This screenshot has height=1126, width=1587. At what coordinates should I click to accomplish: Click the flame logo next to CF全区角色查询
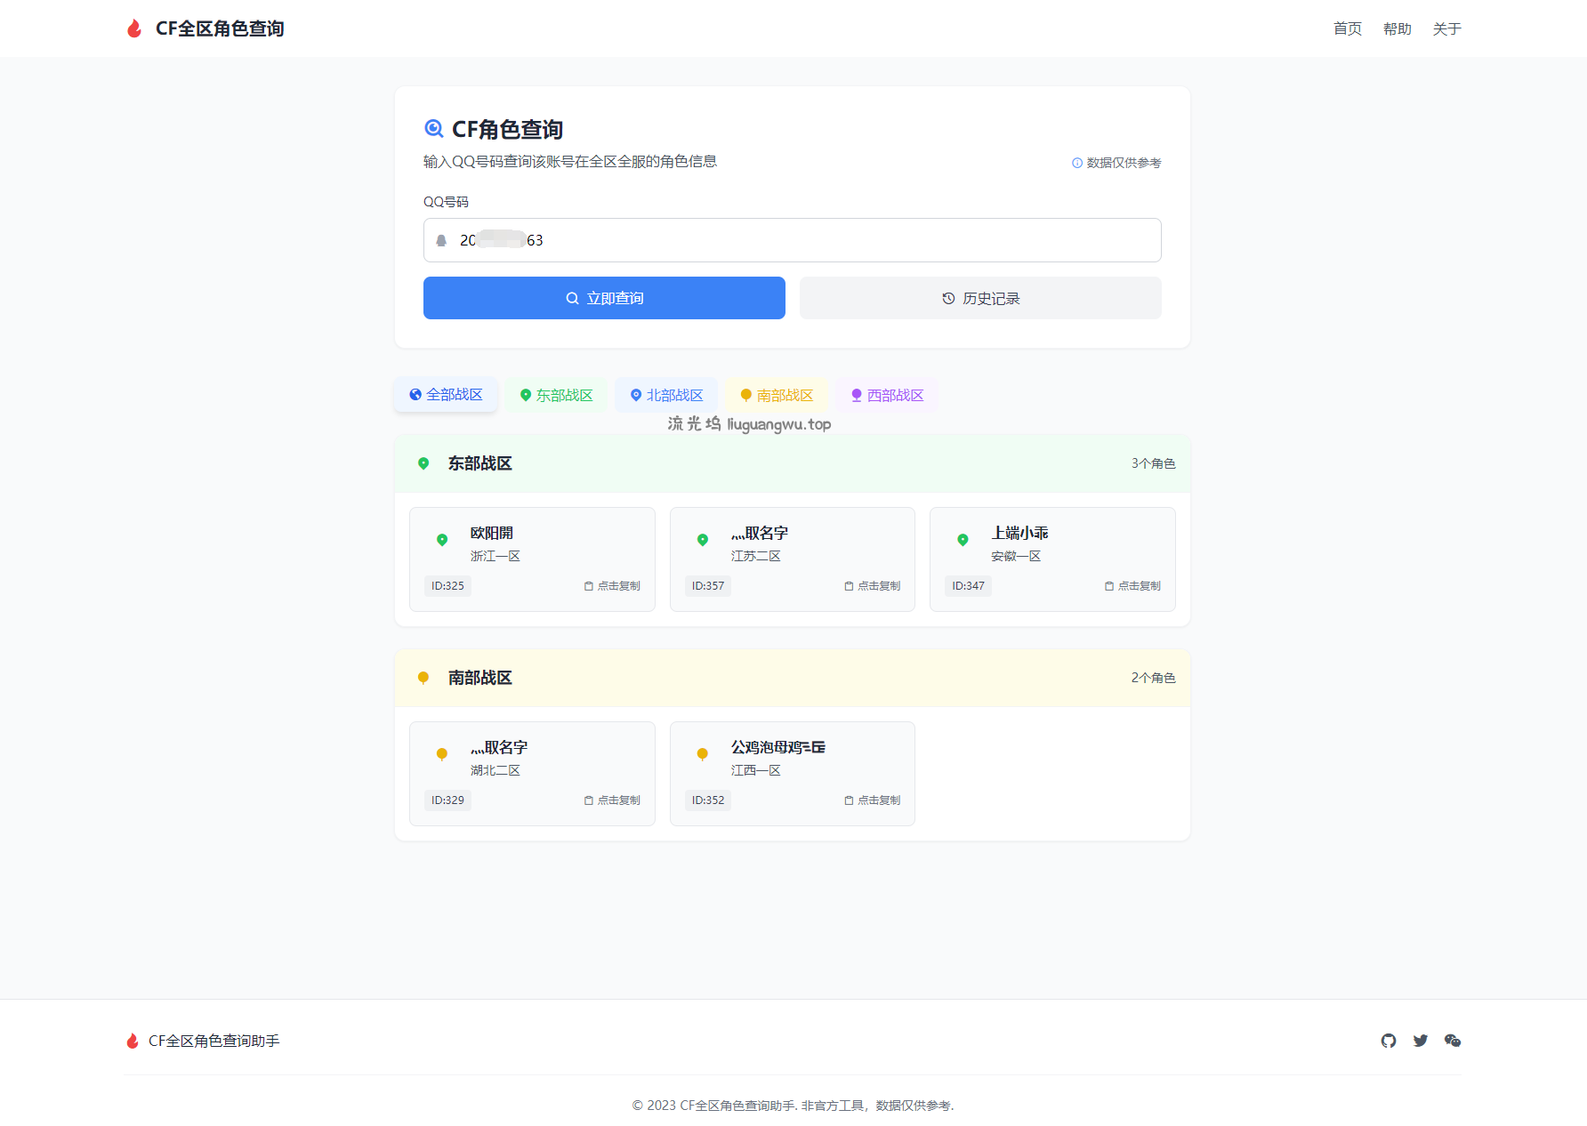(x=133, y=28)
